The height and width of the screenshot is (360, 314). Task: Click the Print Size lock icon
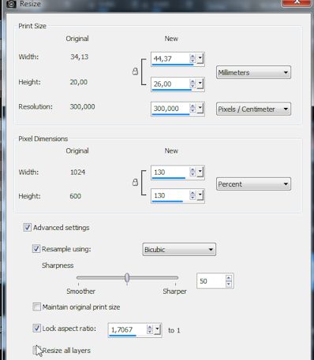point(135,71)
